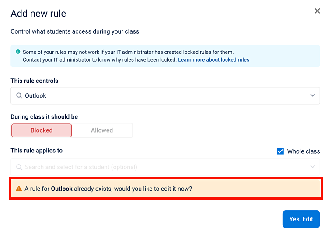Click the Yes, Edit button

coord(301,219)
